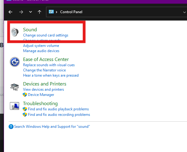Open address bar history dropdown arrow
187x152 pixels.
coord(184,12)
